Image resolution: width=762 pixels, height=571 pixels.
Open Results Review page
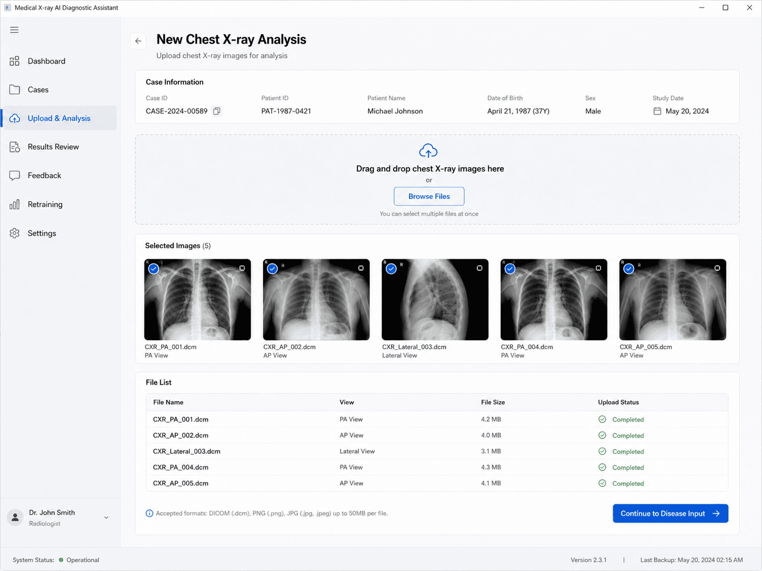click(x=59, y=147)
